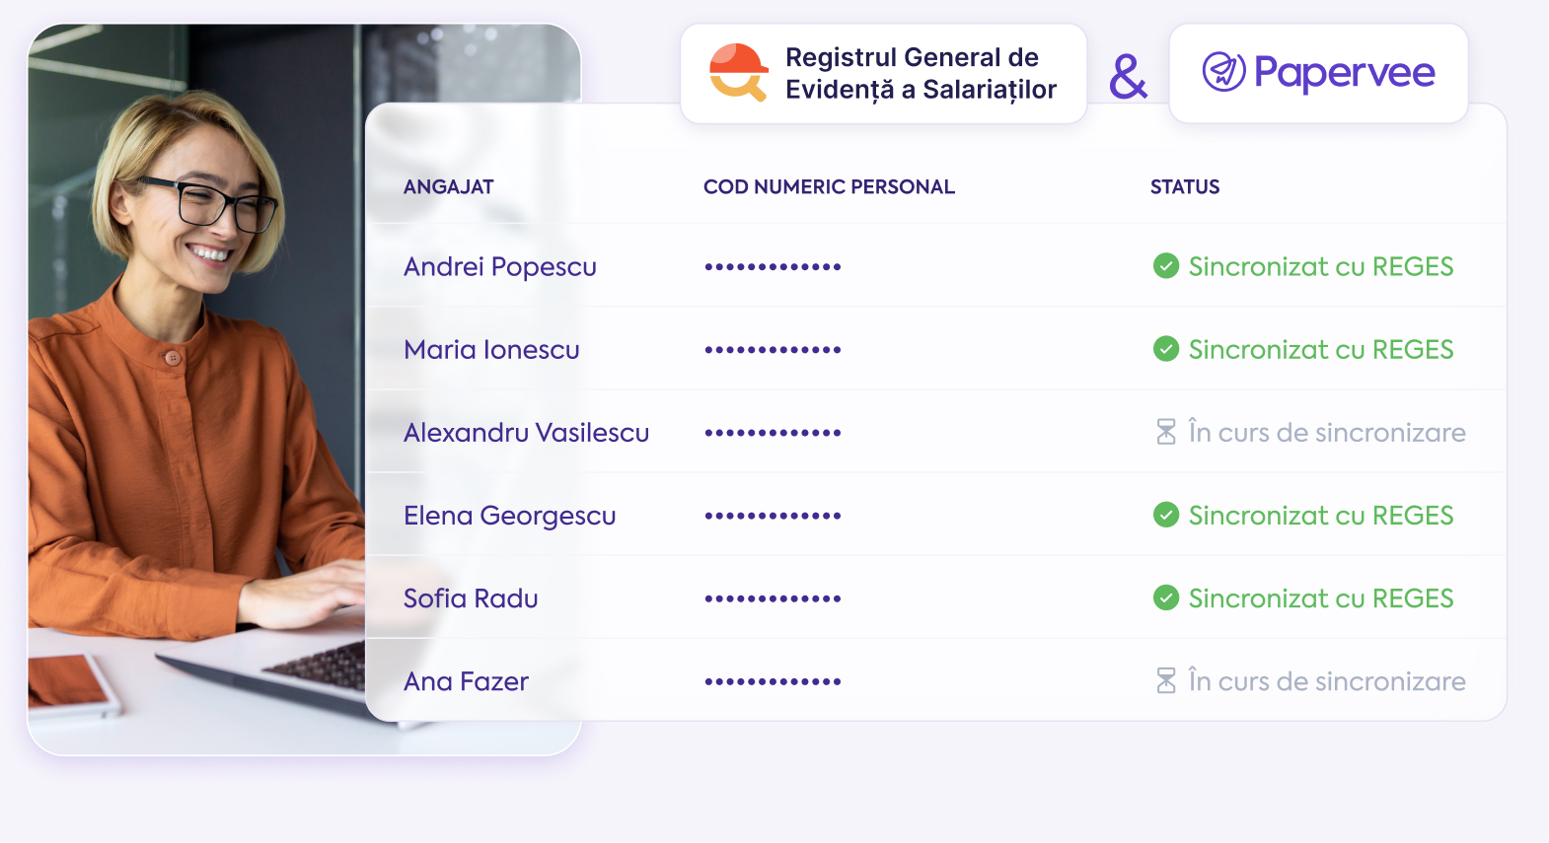Click the hourglass icon in Ana Fazer row
Viewport: 1549px width, 843px height.
tap(1166, 680)
